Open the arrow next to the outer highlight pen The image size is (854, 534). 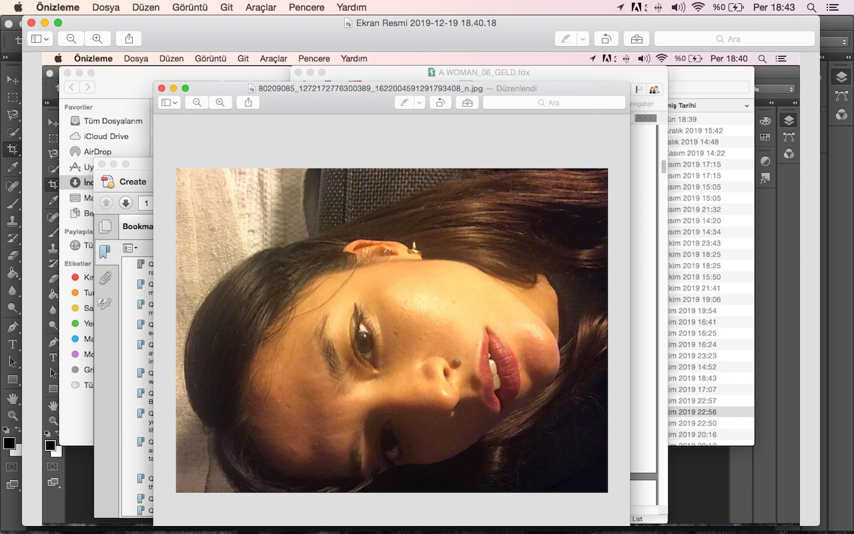point(582,39)
